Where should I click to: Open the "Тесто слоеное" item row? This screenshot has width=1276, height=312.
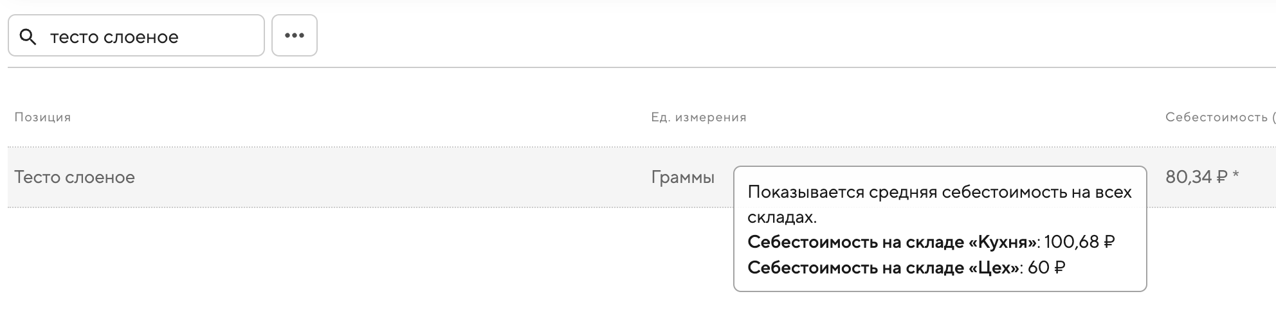point(75,177)
